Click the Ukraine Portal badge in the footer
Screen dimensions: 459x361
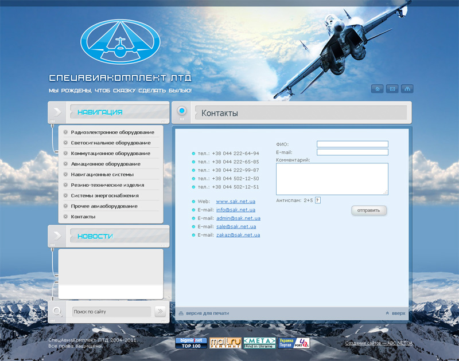294,343
